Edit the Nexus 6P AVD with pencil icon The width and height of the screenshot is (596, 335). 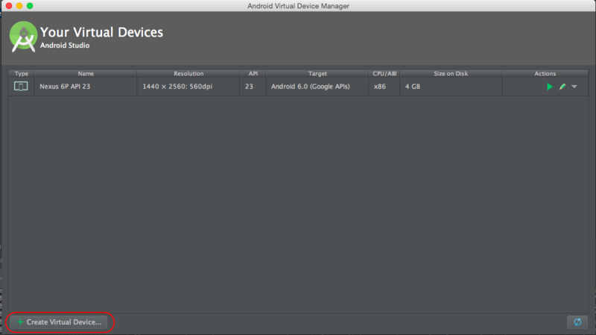tap(562, 87)
